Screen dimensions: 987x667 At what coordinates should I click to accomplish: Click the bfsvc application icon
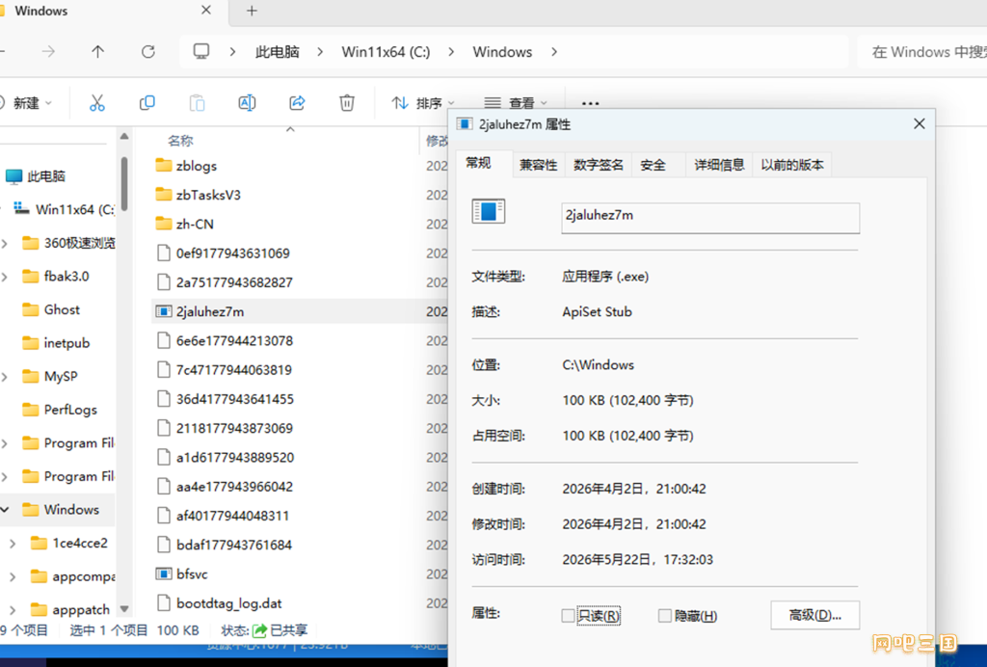click(x=164, y=574)
